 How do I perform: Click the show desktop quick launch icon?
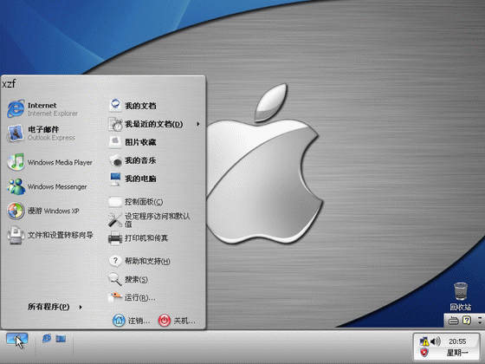pyautogui.click(x=61, y=338)
